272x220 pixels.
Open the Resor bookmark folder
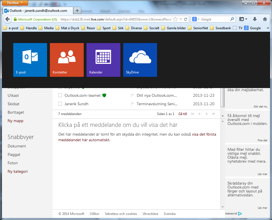(x=88, y=28)
